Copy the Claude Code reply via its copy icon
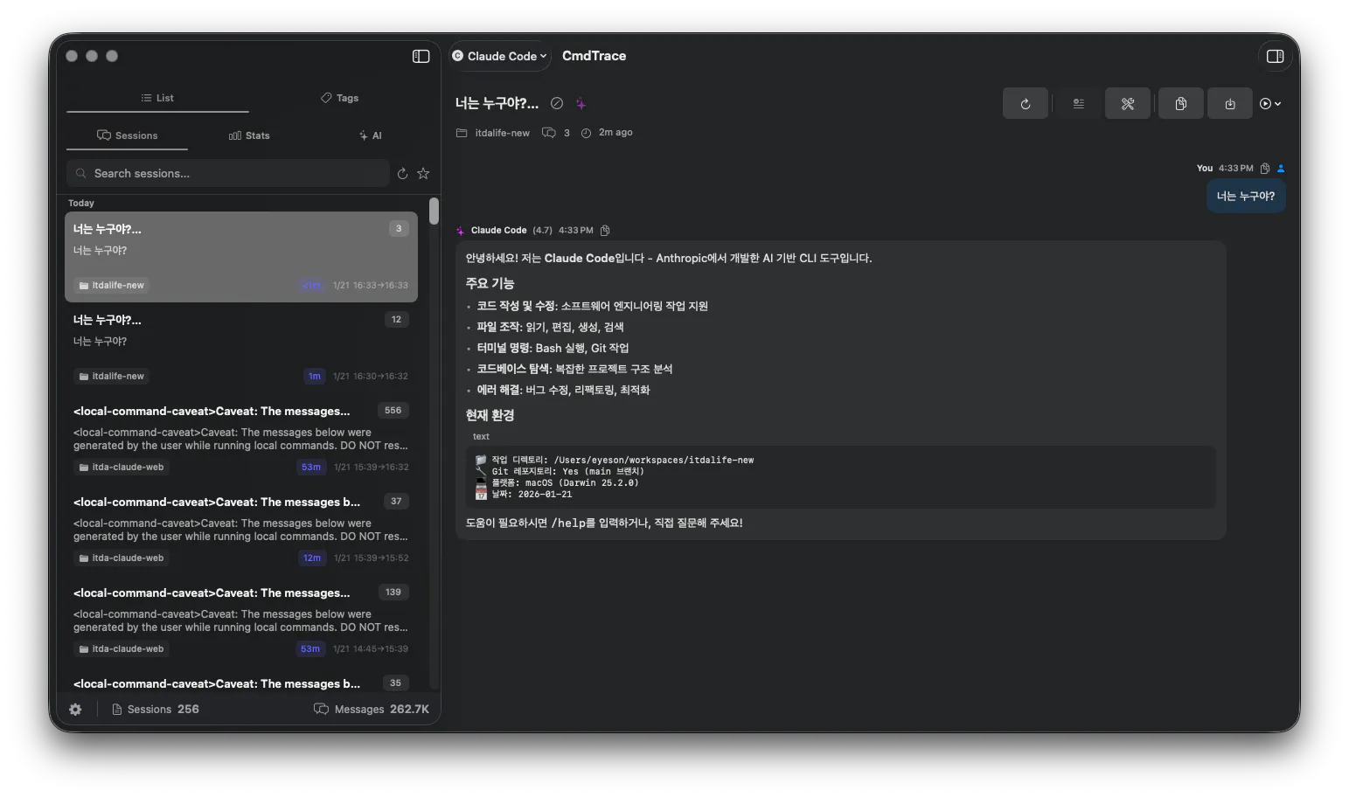 [x=605, y=231]
